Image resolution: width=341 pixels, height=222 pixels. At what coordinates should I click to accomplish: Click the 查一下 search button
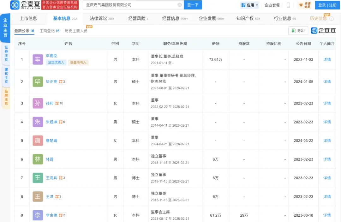click(x=193, y=5)
